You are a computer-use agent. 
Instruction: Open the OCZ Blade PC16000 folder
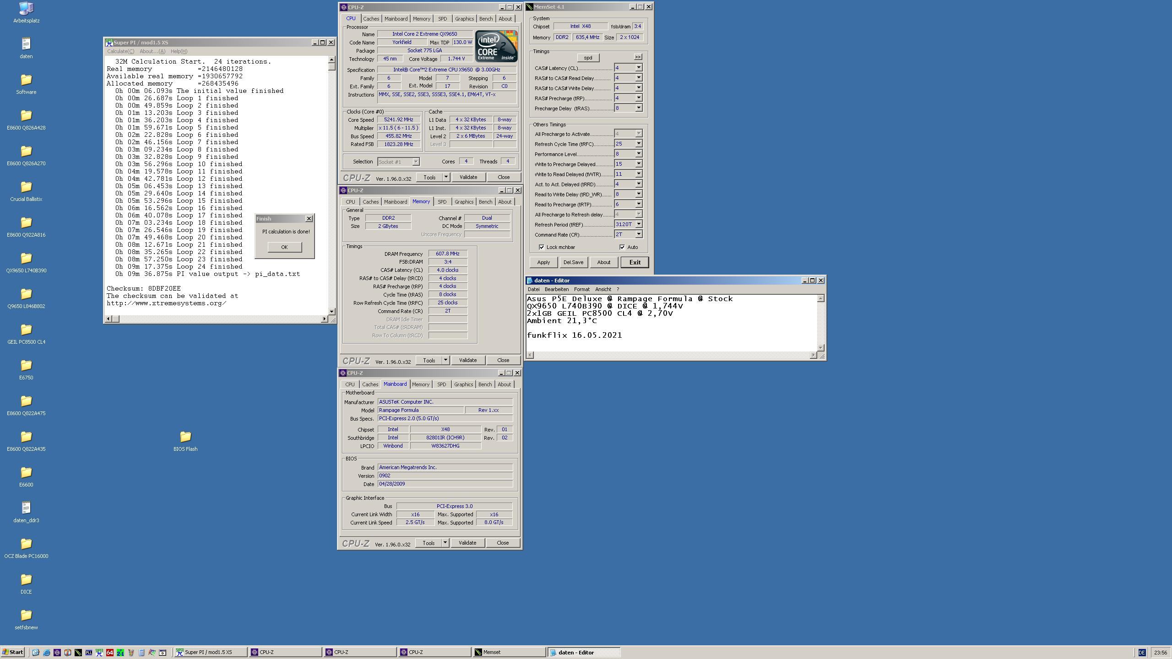click(26, 548)
